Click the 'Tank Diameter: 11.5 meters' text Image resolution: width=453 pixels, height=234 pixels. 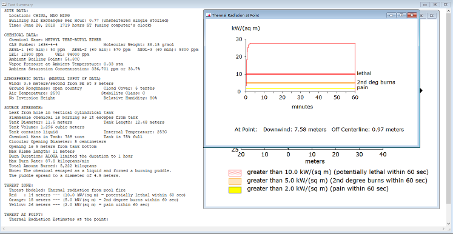tap(41, 122)
